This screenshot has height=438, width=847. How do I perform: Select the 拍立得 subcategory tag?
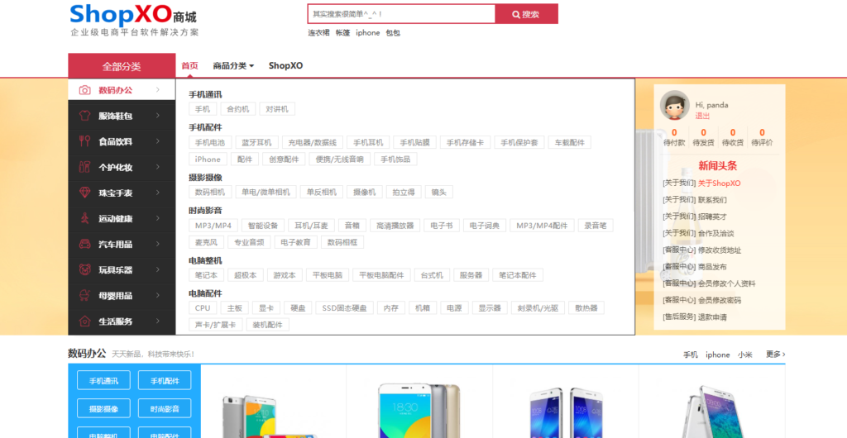[404, 192]
